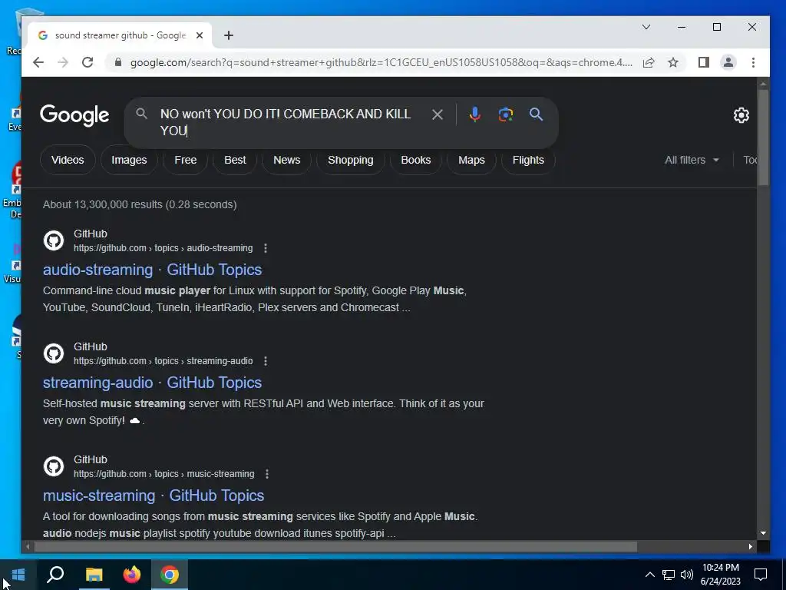
Task: Open taskbar search magnifier
Action: (55, 575)
